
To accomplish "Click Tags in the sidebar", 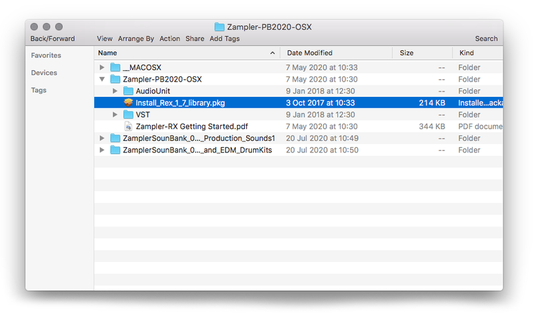I will [x=39, y=90].
